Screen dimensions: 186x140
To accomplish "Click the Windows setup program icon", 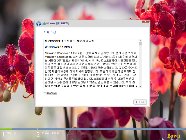I will click(44, 24).
